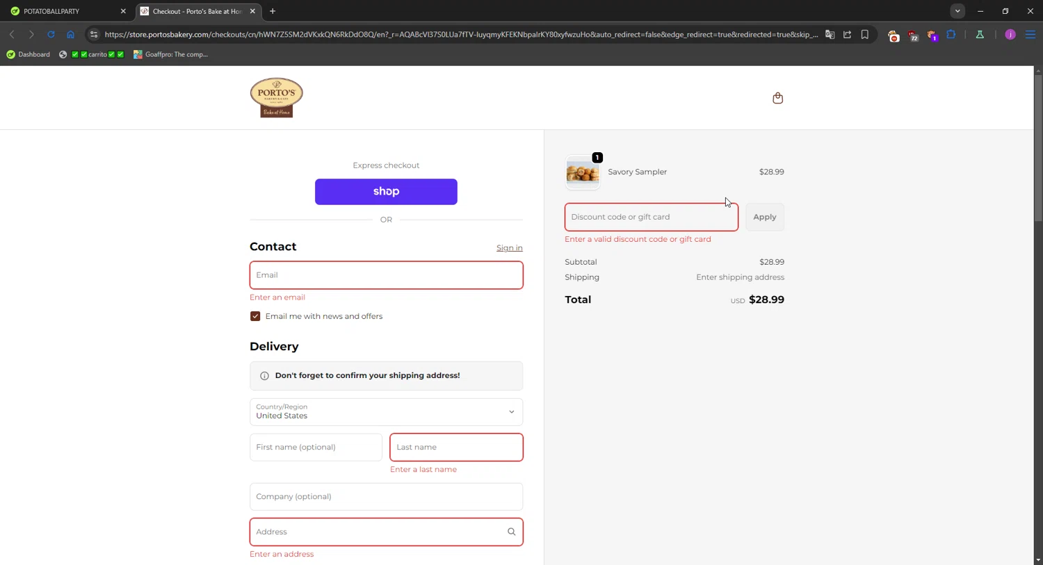Focus the Email input field

coord(386,275)
